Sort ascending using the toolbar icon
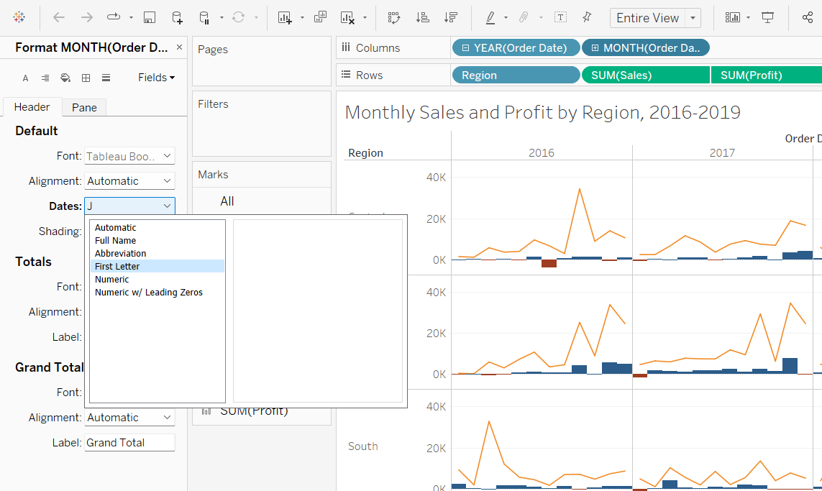822x491 pixels. pyautogui.click(x=423, y=18)
